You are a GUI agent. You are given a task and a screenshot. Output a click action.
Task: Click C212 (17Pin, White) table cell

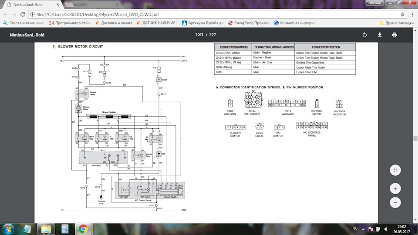(x=233, y=62)
